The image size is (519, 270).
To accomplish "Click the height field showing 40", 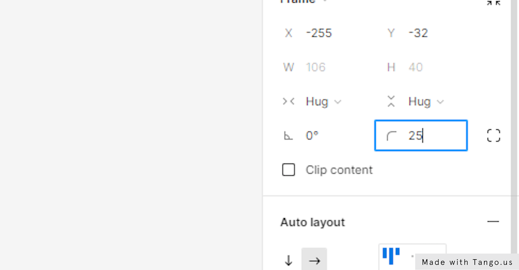I will tap(428, 67).
